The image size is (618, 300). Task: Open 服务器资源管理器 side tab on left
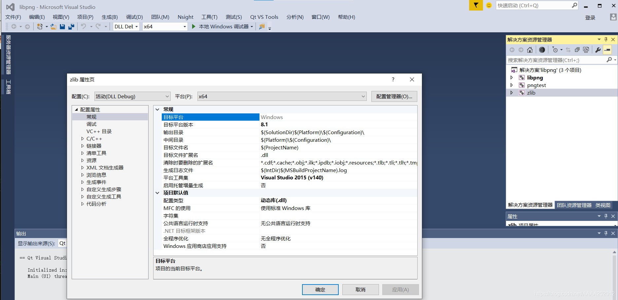(8, 54)
